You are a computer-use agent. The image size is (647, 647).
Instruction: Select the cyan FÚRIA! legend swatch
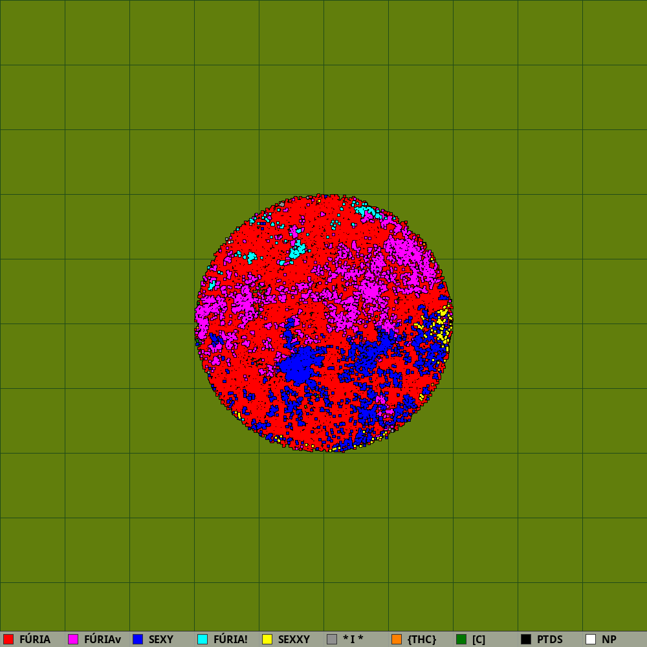203,639
